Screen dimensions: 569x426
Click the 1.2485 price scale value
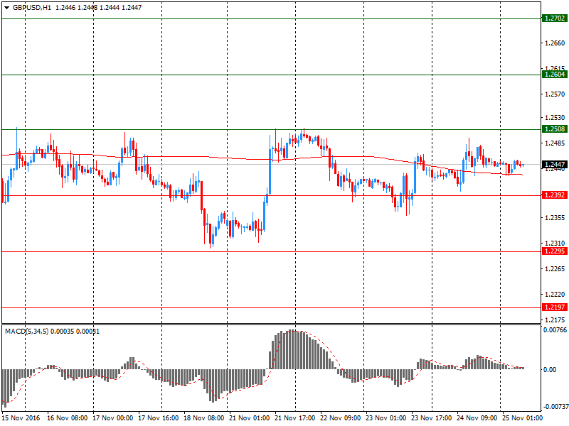[555, 143]
